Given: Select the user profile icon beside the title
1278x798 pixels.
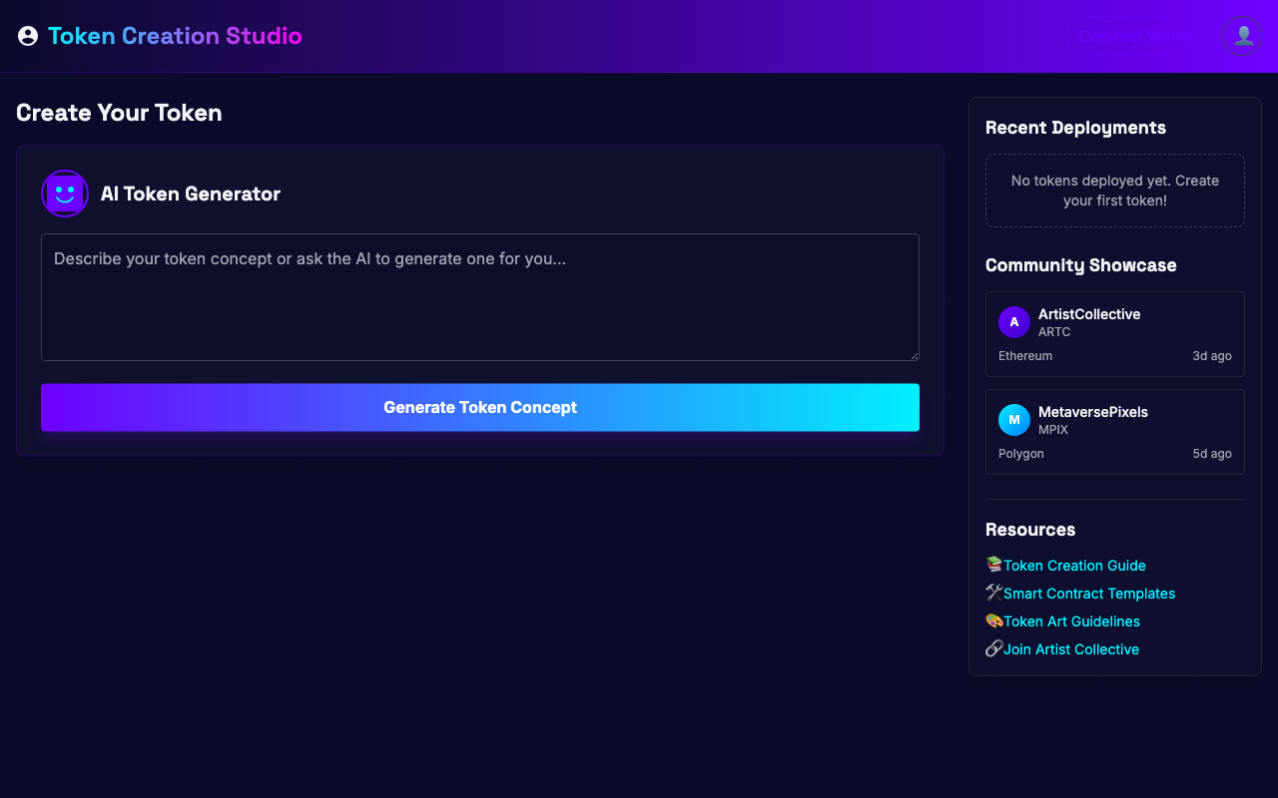Looking at the screenshot, I should [27, 35].
